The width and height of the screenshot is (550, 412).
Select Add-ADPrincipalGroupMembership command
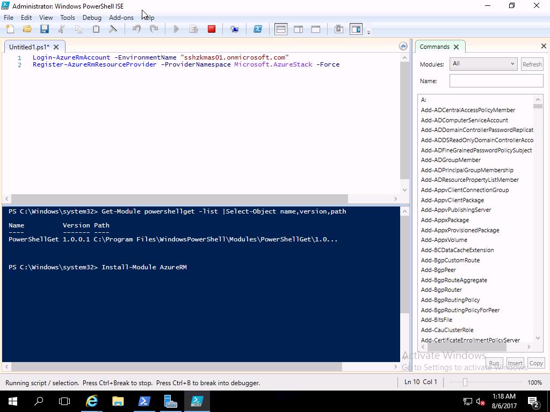[467, 170]
